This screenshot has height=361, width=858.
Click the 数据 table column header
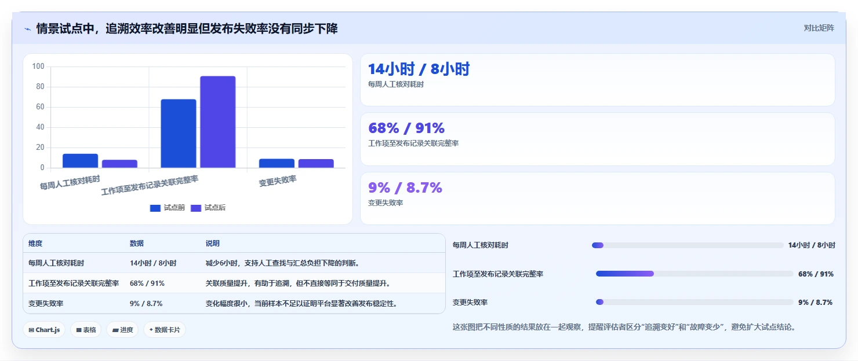click(137, 244)
